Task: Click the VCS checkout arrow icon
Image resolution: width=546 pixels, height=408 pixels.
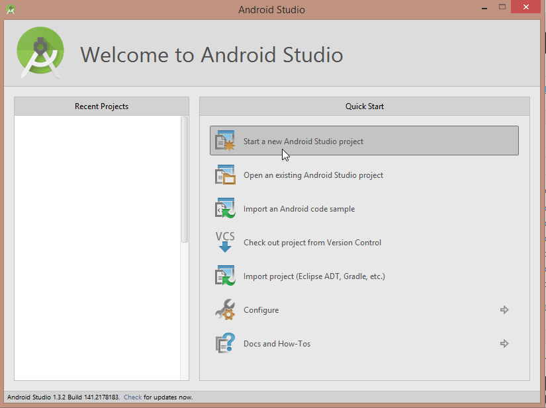Action: point(225,242)
